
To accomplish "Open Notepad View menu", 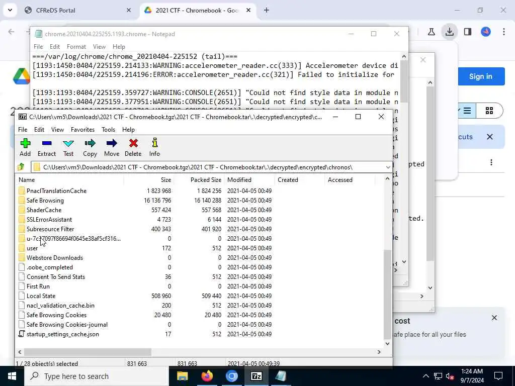I will 99,47.
